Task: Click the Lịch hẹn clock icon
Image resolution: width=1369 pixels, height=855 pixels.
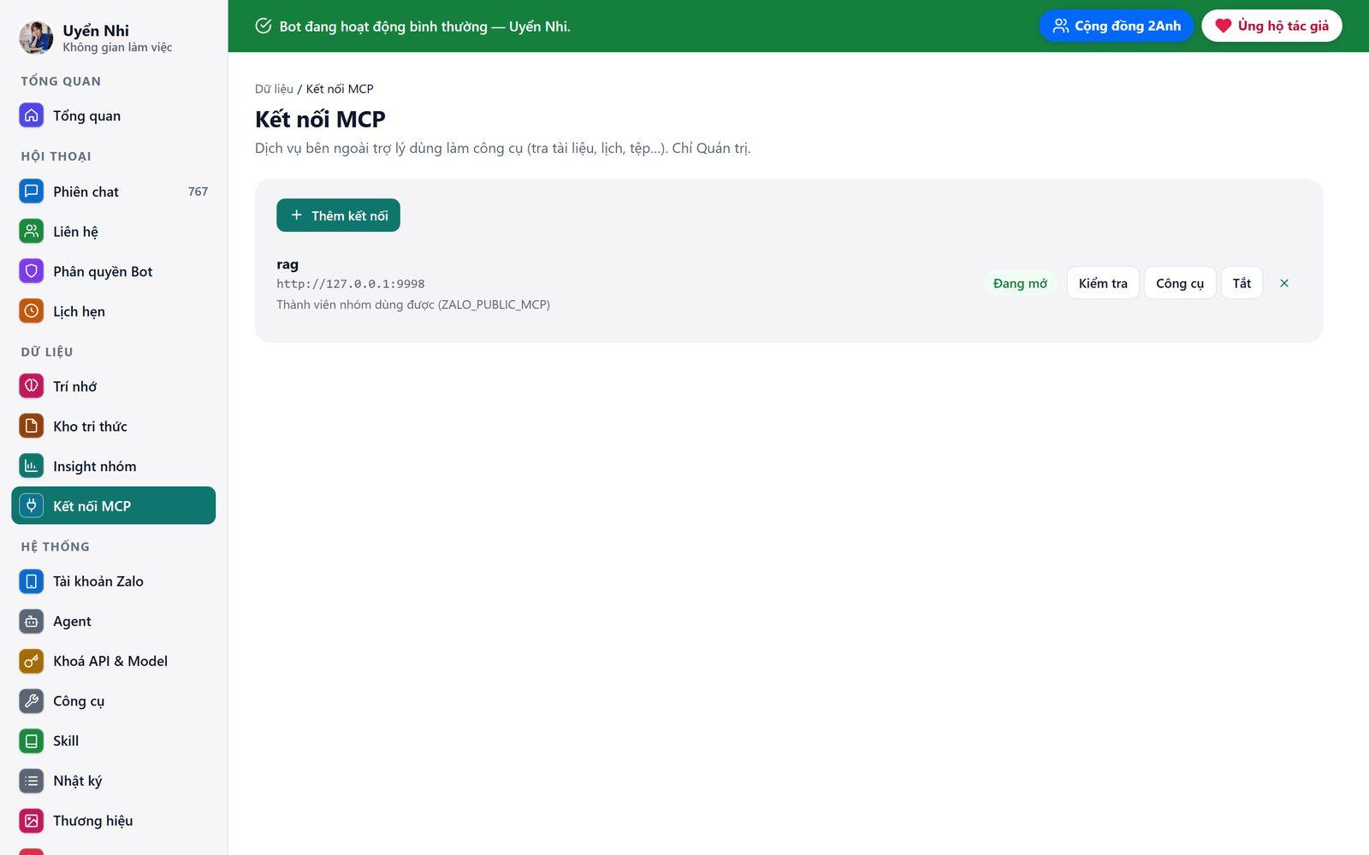Action: point(32,311)
